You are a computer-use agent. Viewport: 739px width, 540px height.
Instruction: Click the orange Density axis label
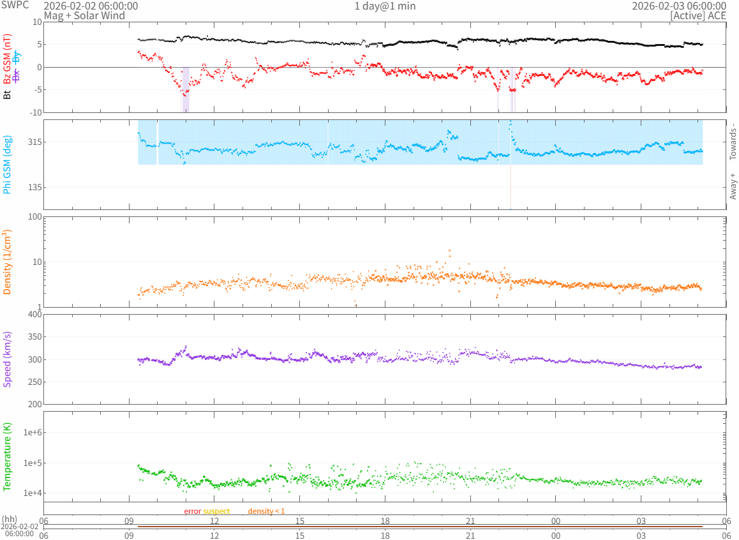(x=7, y=262)
